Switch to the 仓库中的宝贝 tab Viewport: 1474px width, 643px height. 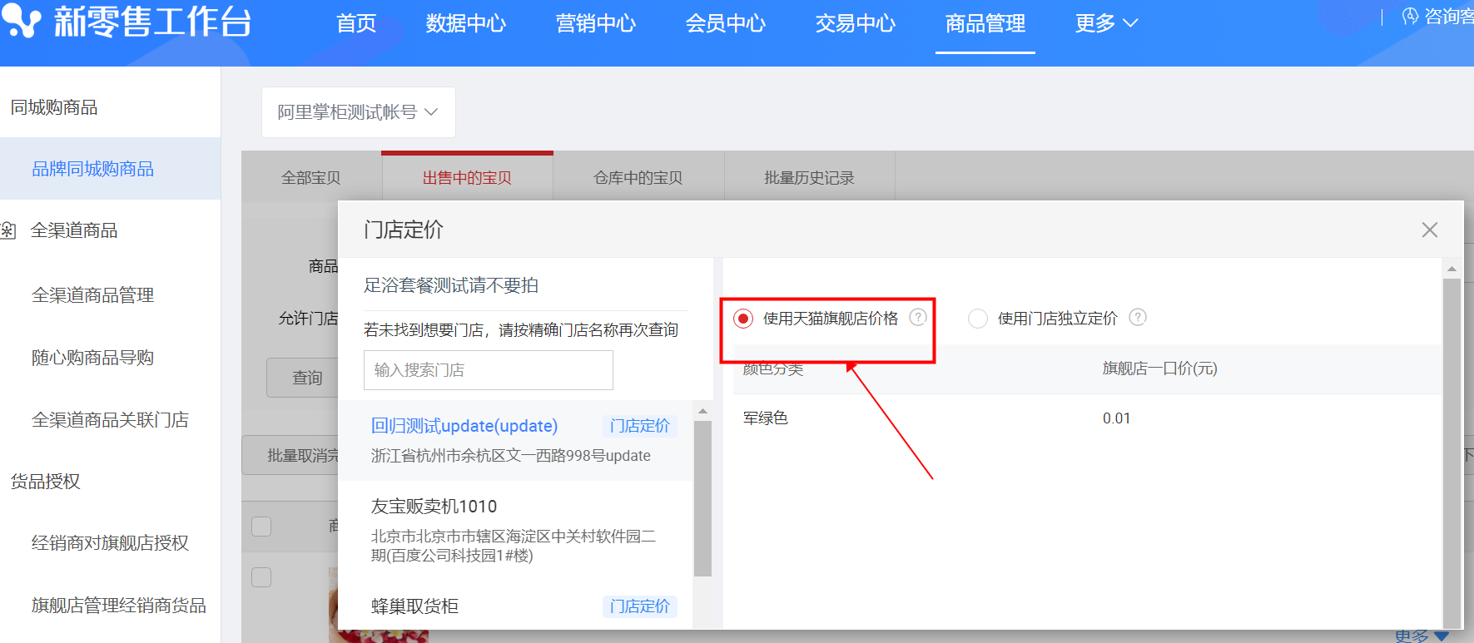coord(638,177)
